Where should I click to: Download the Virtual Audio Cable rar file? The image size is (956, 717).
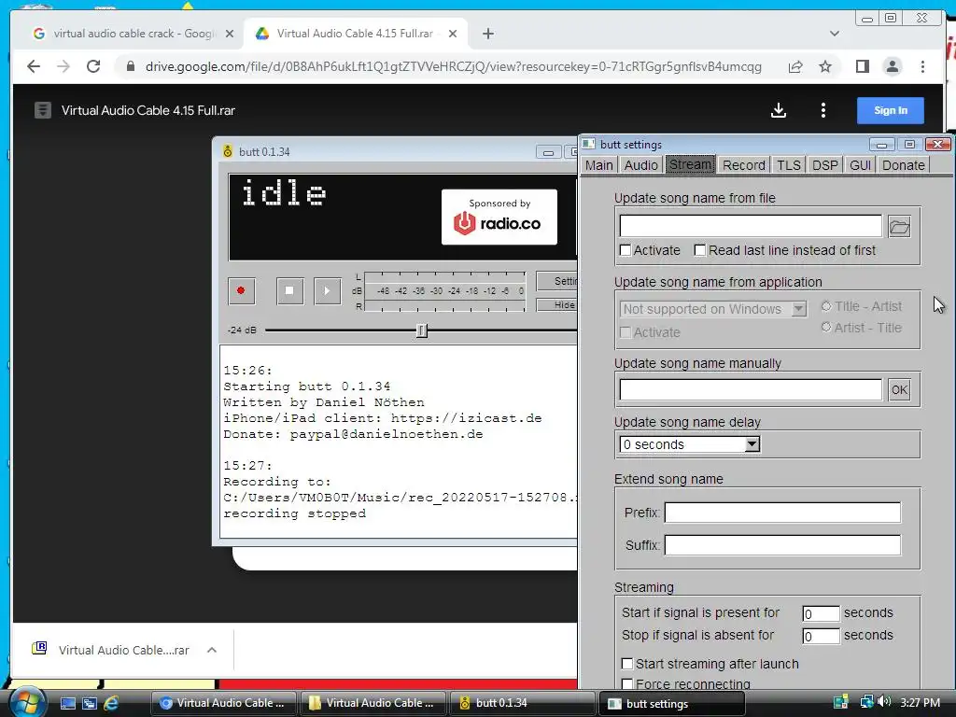[x=779, y=110]
